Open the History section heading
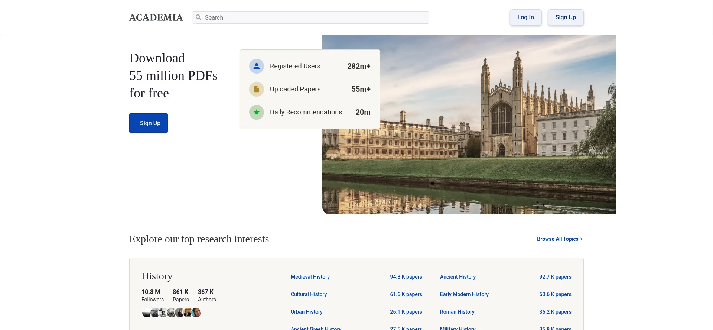713x330 pixels. 157,276
